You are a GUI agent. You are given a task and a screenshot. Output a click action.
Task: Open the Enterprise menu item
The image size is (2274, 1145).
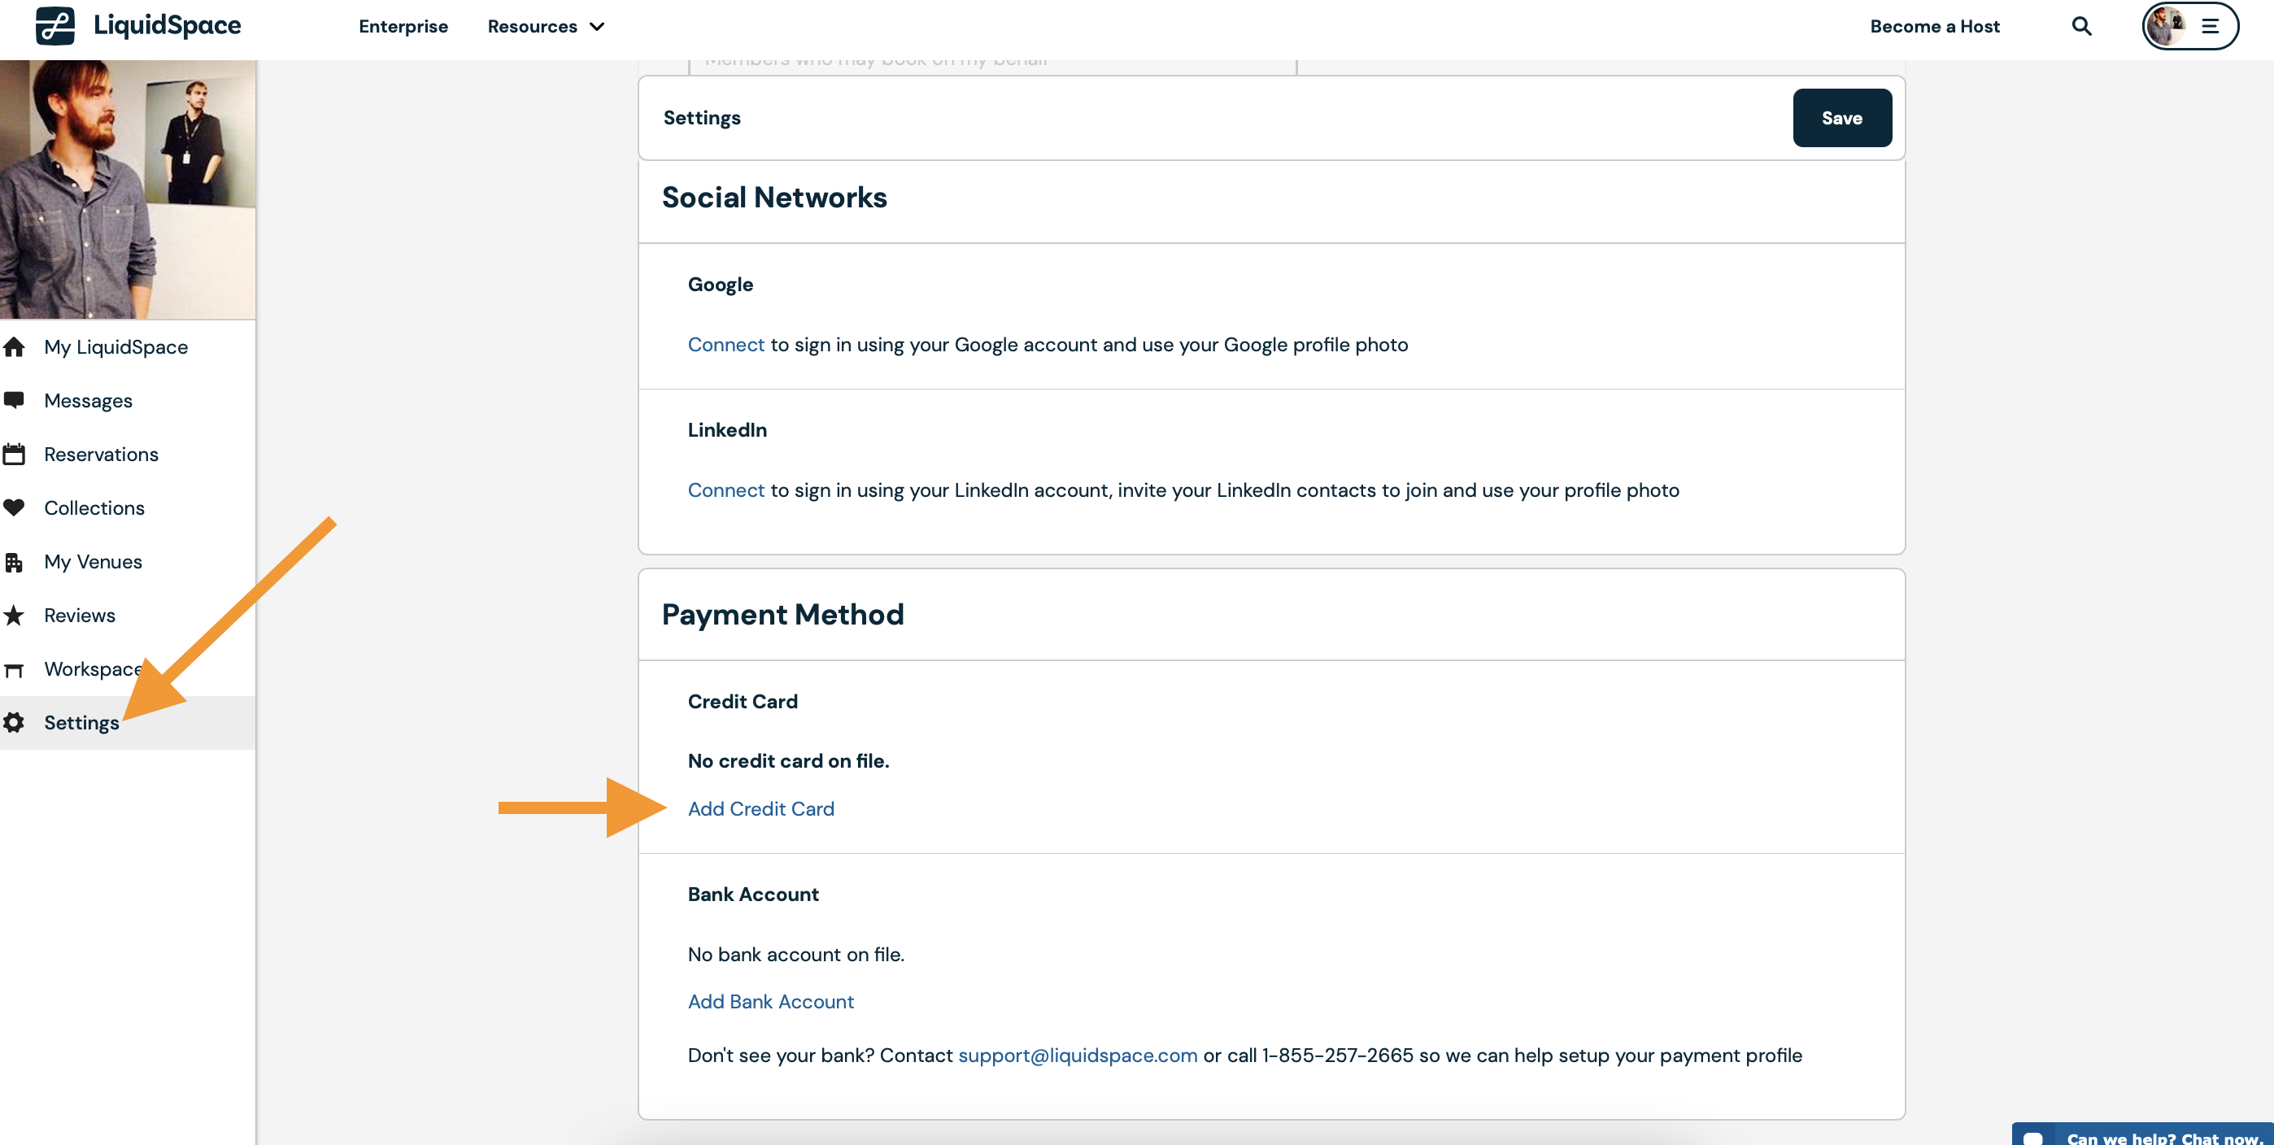tap(403, 27)
